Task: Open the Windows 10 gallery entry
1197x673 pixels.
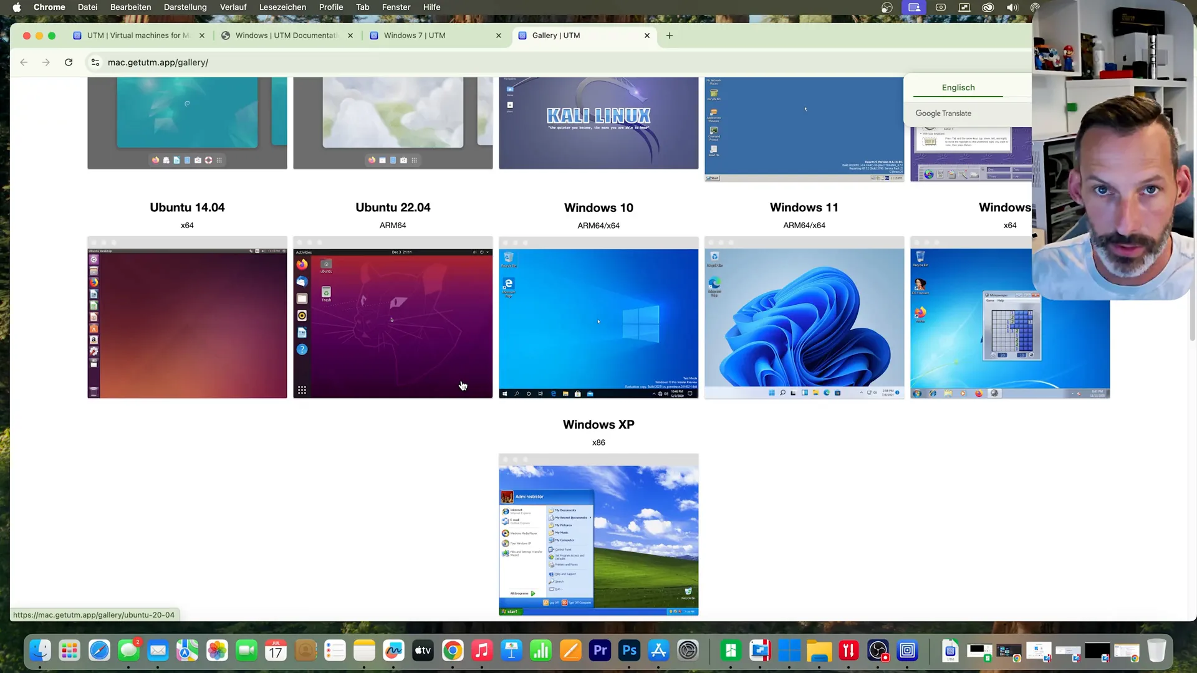Action: click(x=598, y=208)
